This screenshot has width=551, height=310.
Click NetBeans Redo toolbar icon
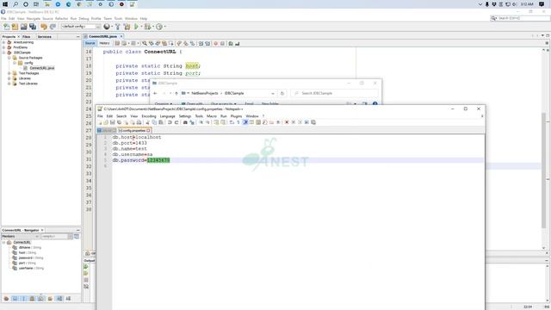(53, 27)
